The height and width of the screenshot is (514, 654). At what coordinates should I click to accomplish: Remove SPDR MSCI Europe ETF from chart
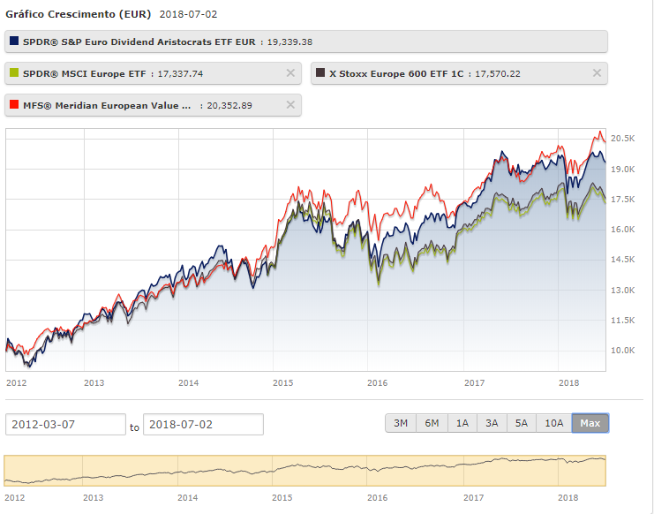290,73
